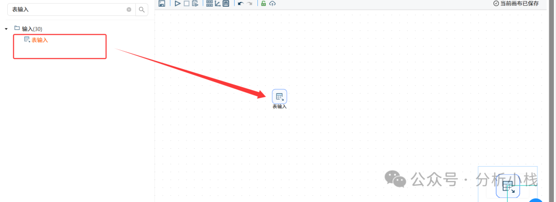This screenshot has height=202, width=556.
Task: Redo the canvas action
Action: point(250,4)
